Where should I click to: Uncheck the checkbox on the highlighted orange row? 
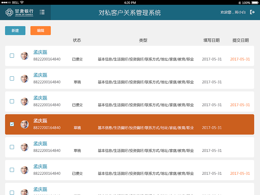coord(12,124)
